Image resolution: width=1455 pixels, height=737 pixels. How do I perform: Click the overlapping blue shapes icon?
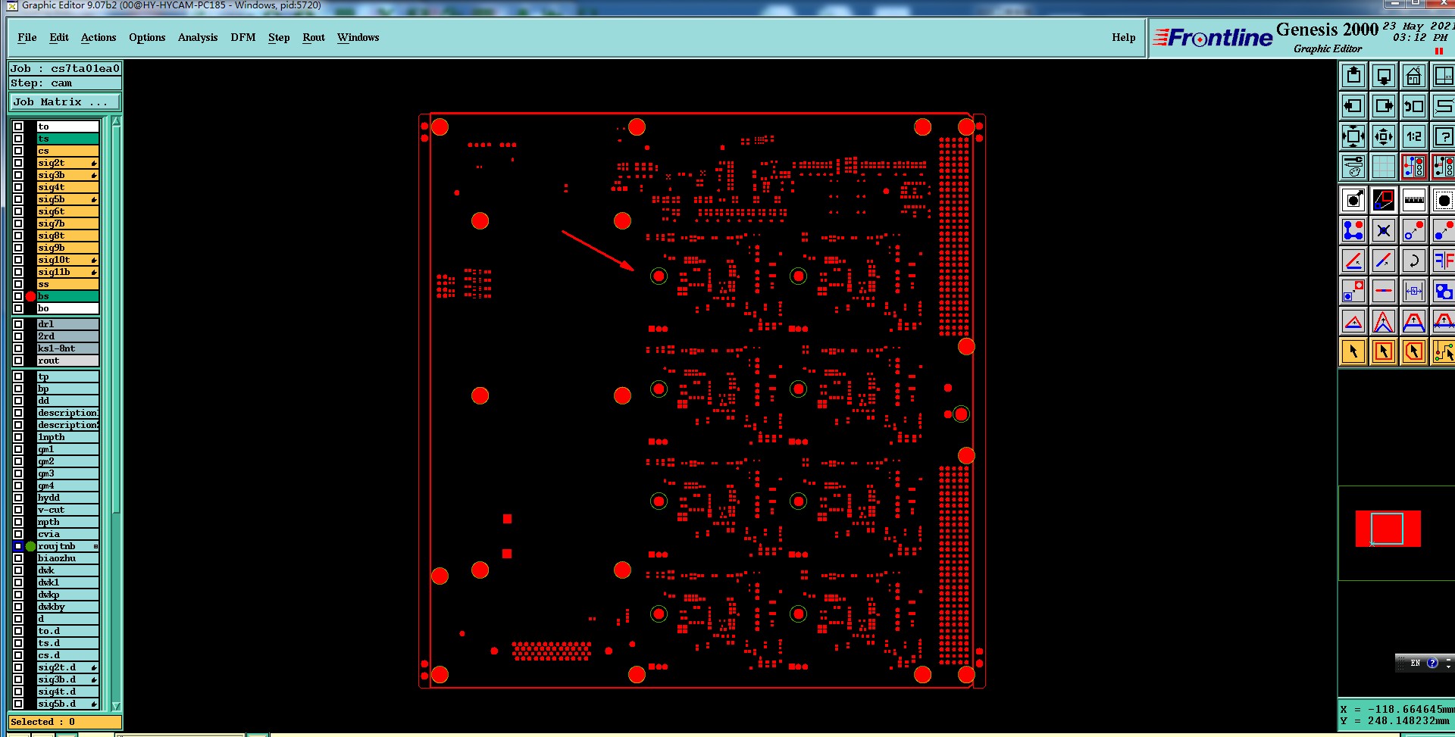coord(1443,291)
